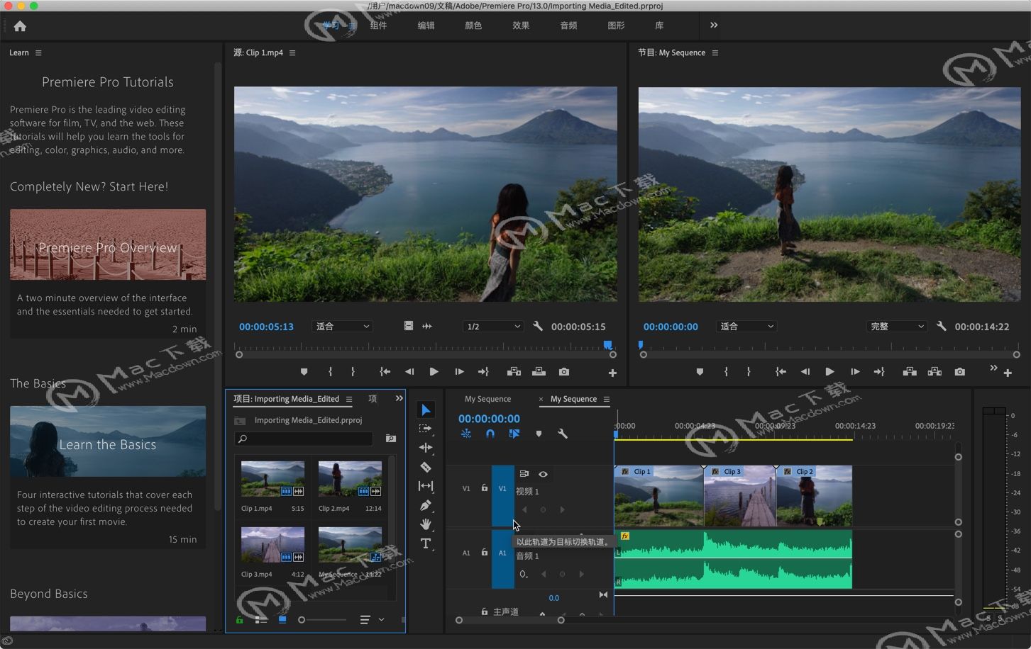
Task: Open sort icons dropdown in project panel
Action: coord(372,620)
